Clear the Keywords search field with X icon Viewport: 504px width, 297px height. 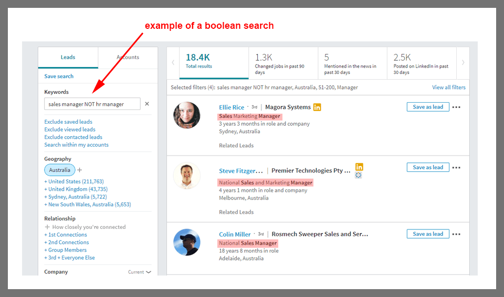pos(147,104)
